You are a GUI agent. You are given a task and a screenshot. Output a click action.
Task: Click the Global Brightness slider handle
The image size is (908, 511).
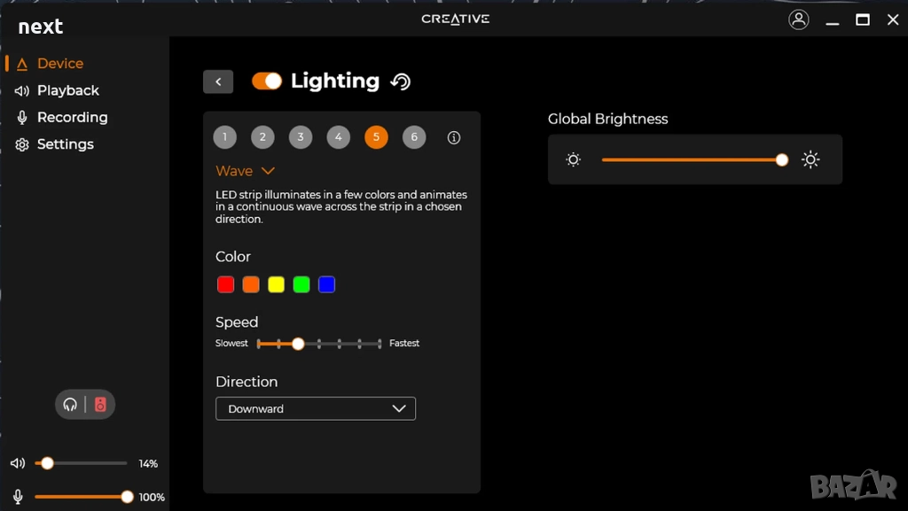pos(781,160)
